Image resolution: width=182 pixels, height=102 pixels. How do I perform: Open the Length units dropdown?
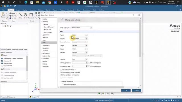pos(80,39)
